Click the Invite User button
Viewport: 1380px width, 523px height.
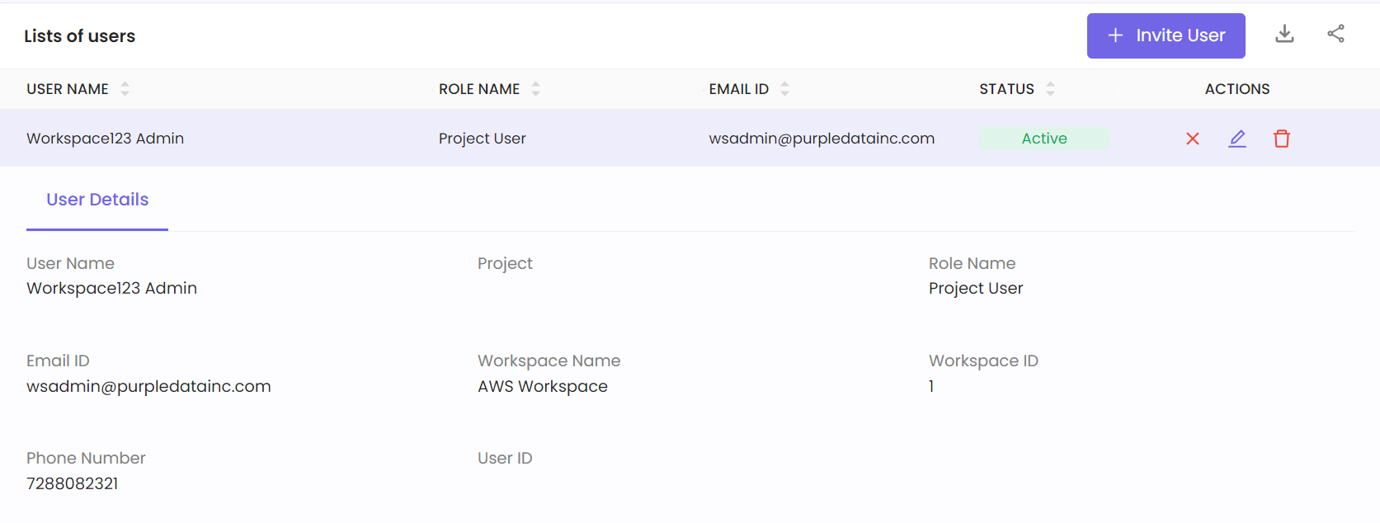pos(1166,35)
